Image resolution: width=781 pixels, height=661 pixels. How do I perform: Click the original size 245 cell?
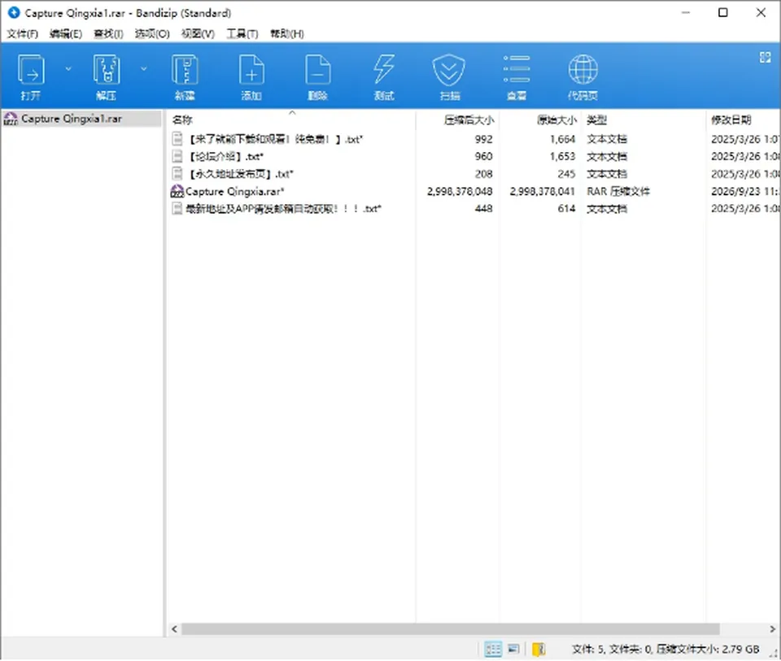tap(566, 174)
